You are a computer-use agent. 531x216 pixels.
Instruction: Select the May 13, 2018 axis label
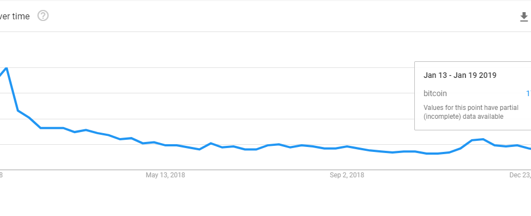[x=165, y=175]
